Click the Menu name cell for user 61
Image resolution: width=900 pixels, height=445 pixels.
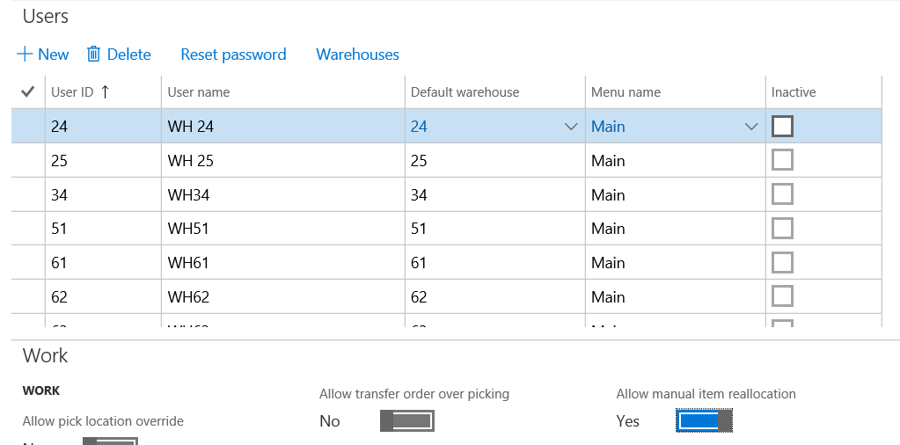click(x=608, y=263)
